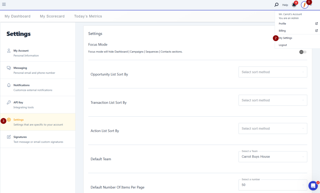Open the hamburger menu icon
The height and width of the screenshot is (193, 320).
point(4,4)
